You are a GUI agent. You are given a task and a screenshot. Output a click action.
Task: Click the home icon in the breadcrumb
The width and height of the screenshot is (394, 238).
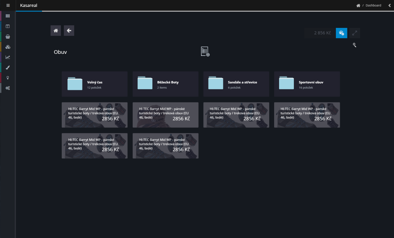tap(358, 5)
